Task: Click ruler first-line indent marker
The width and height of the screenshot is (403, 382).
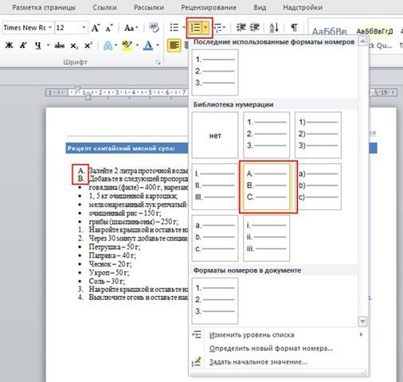Action: click(x=77, y=88)
